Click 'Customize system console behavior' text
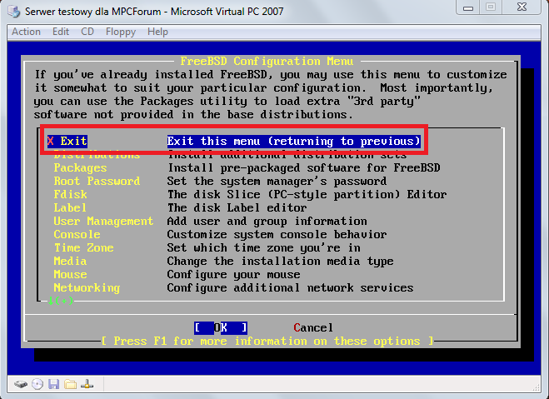The image size is (549, 399). [277, 235]
